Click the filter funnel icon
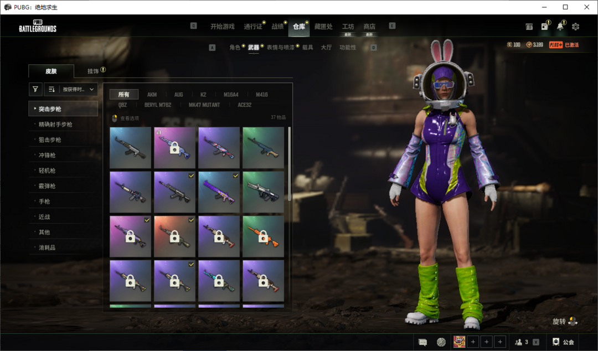The image size is (598, 351). [35, 89]
